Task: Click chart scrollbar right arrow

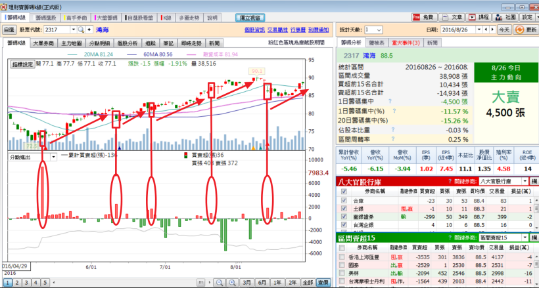Action: [x=209, y=283]
